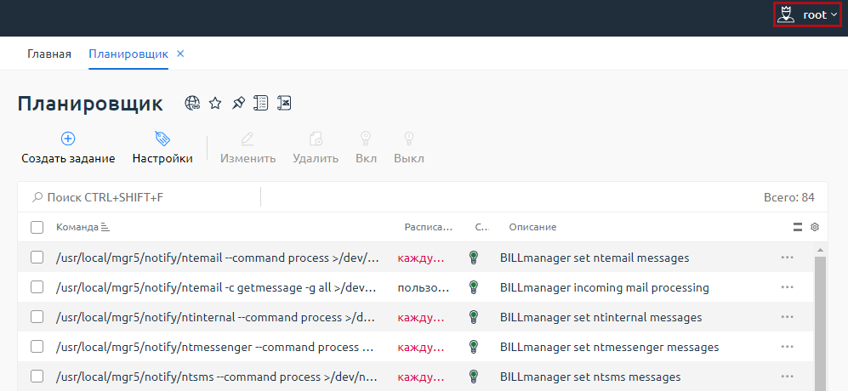848x391 pixels.
Task: Click the row density icon in table header
Action: click(798, 227)
